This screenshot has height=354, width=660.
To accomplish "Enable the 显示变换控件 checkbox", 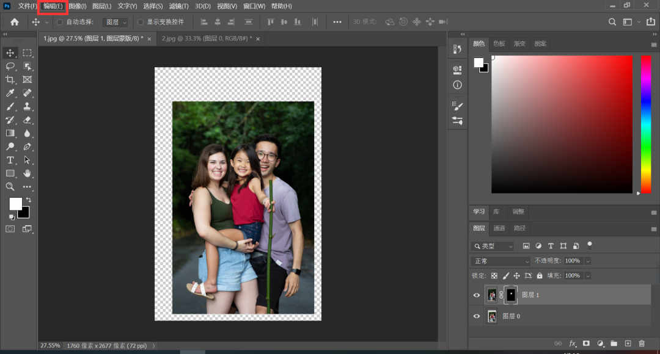I will pyautogui.click(x=141, y=22).
